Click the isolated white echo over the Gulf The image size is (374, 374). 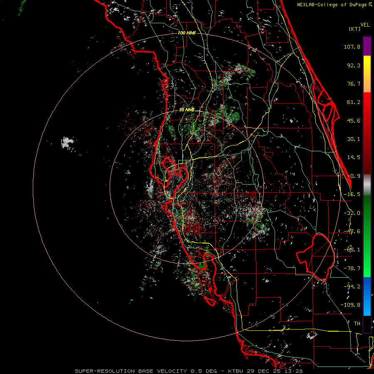point(67,143)
